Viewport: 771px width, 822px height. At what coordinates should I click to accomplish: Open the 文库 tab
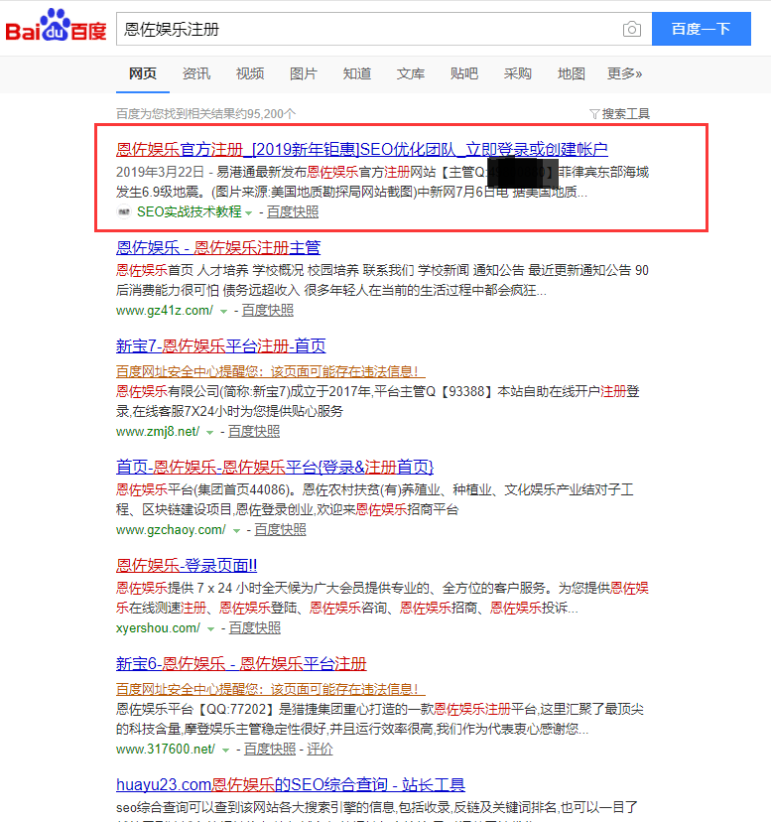411,73
